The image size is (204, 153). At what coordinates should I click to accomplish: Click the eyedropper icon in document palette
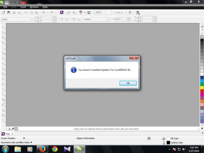(x=13, y=129)
